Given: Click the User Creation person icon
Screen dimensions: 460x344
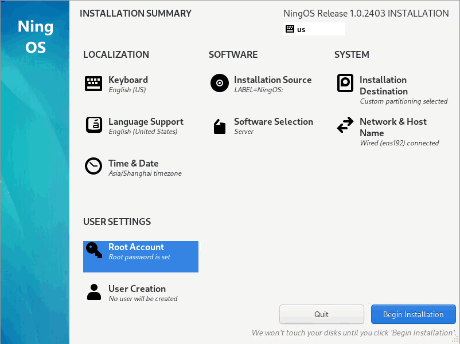Looking at the screenshot, I should [94, 292].
